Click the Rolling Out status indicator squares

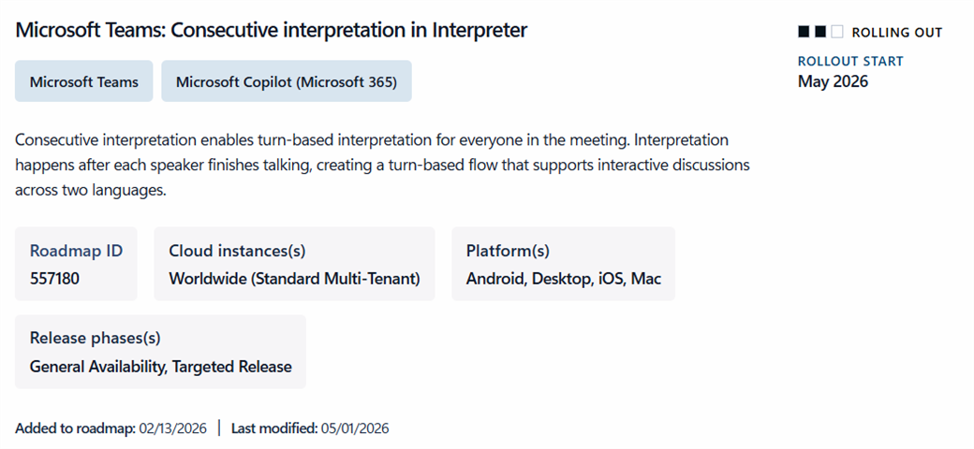(820, 32)
